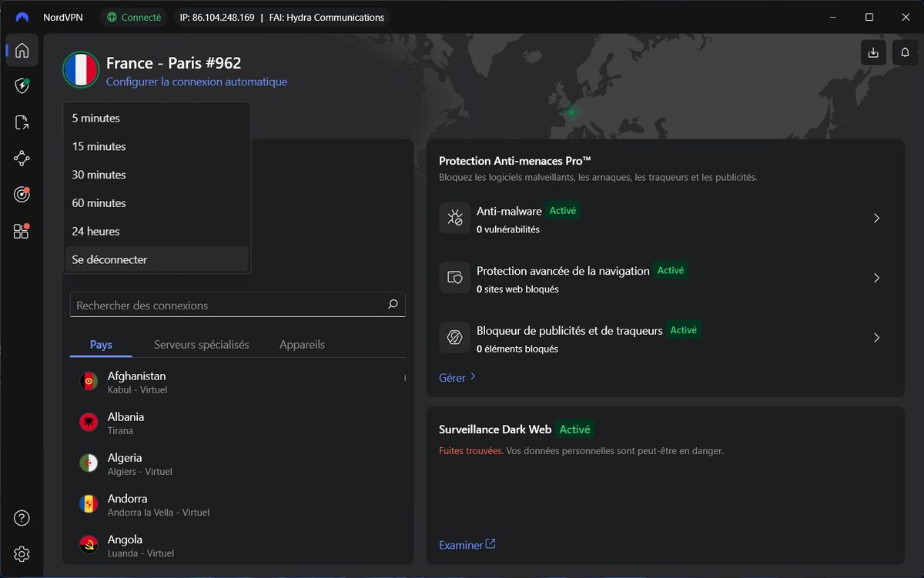Open the Anti-malware settings arrow
The height and width of the screenshot is (578, 924).
pyautogui.click(x=876, y=218)
